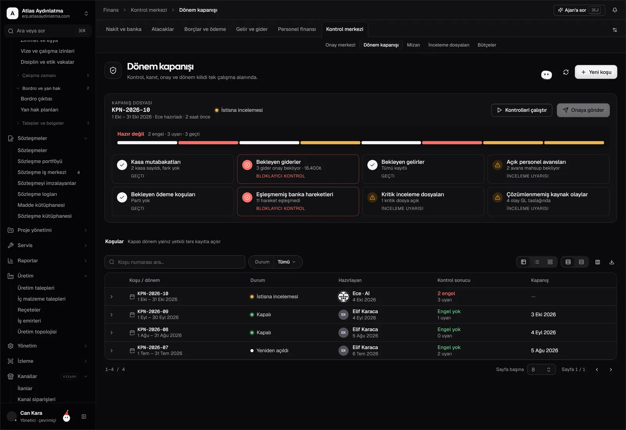
Task: Switch to list view layout
Action: pos(537,262)
